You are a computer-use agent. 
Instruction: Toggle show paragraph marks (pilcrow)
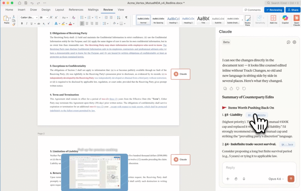126,17
